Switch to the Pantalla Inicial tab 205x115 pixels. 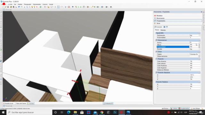pos(8,103)
